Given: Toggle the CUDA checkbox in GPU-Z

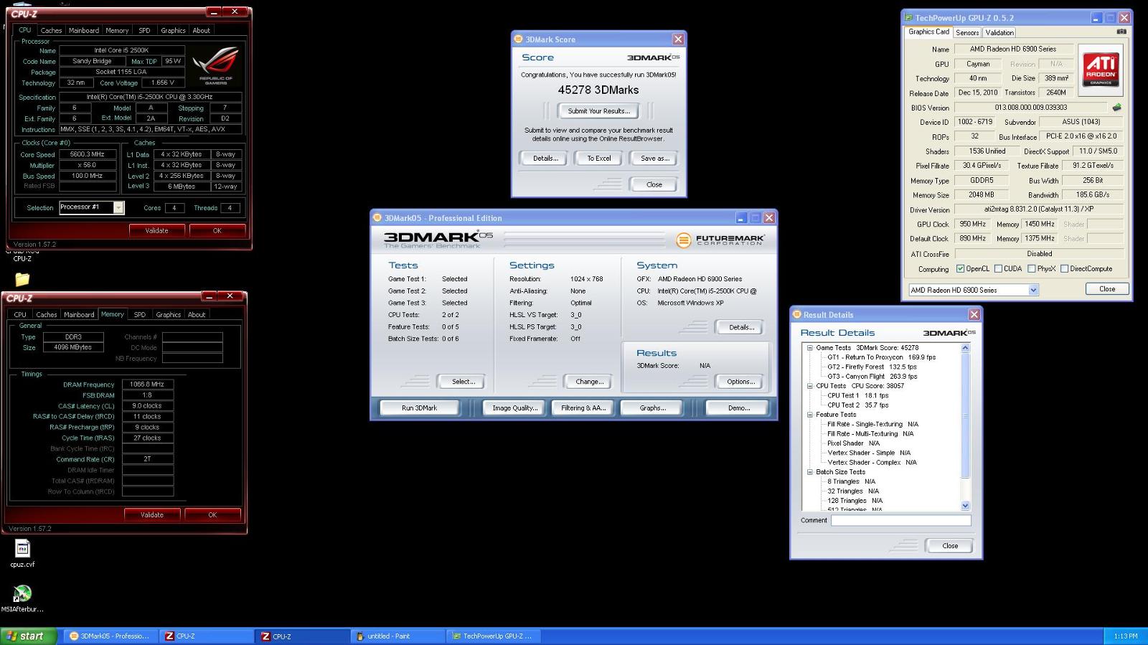Looking at the screenshot, I should click(998, 269).
